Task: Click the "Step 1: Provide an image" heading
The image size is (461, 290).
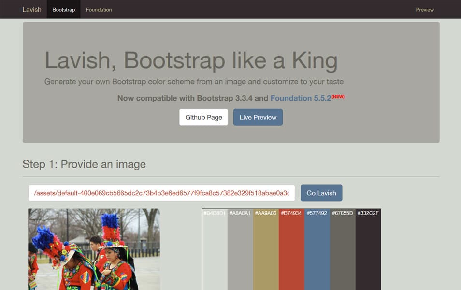Action: [x=84, y=164]
